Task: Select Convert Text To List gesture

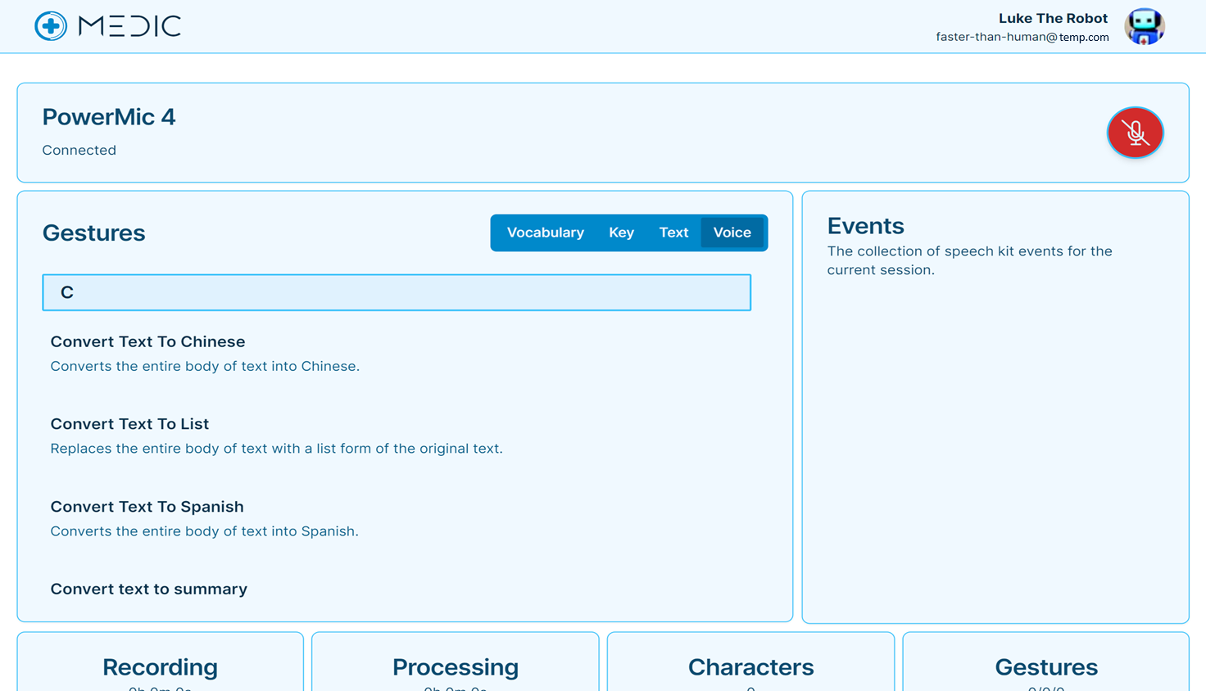Action: (x=129, y=424)
